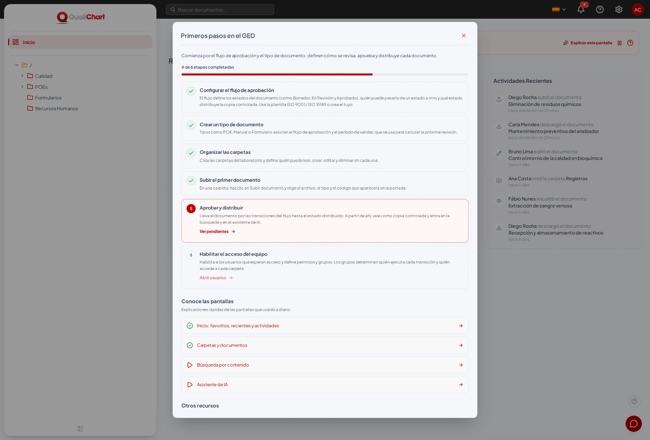Collapse the sidebar panel icon
The height and width of the screenshot is (440, 650).
[x=80, y=429]
